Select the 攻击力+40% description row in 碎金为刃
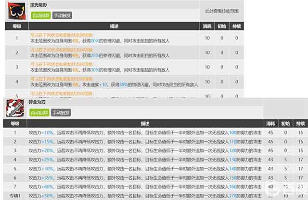 coord(145,187)
